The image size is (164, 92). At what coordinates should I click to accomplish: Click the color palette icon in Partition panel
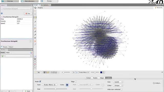(x=31, y=53)
